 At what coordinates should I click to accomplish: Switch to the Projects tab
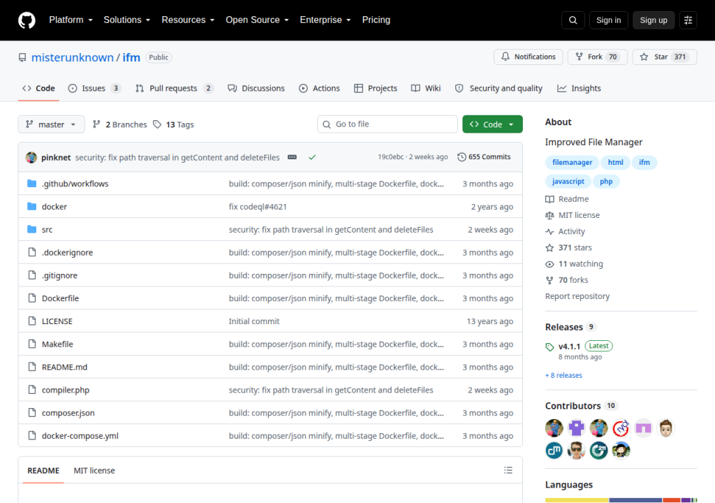pos(376,89)
